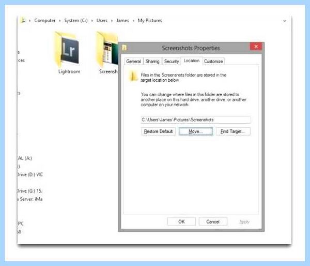Image resolution: width=310 pixels, height=266 pixels.
Task: Select the Screenshots folder thumbnail
Action: pyautogui.click(x=107, y=50)
